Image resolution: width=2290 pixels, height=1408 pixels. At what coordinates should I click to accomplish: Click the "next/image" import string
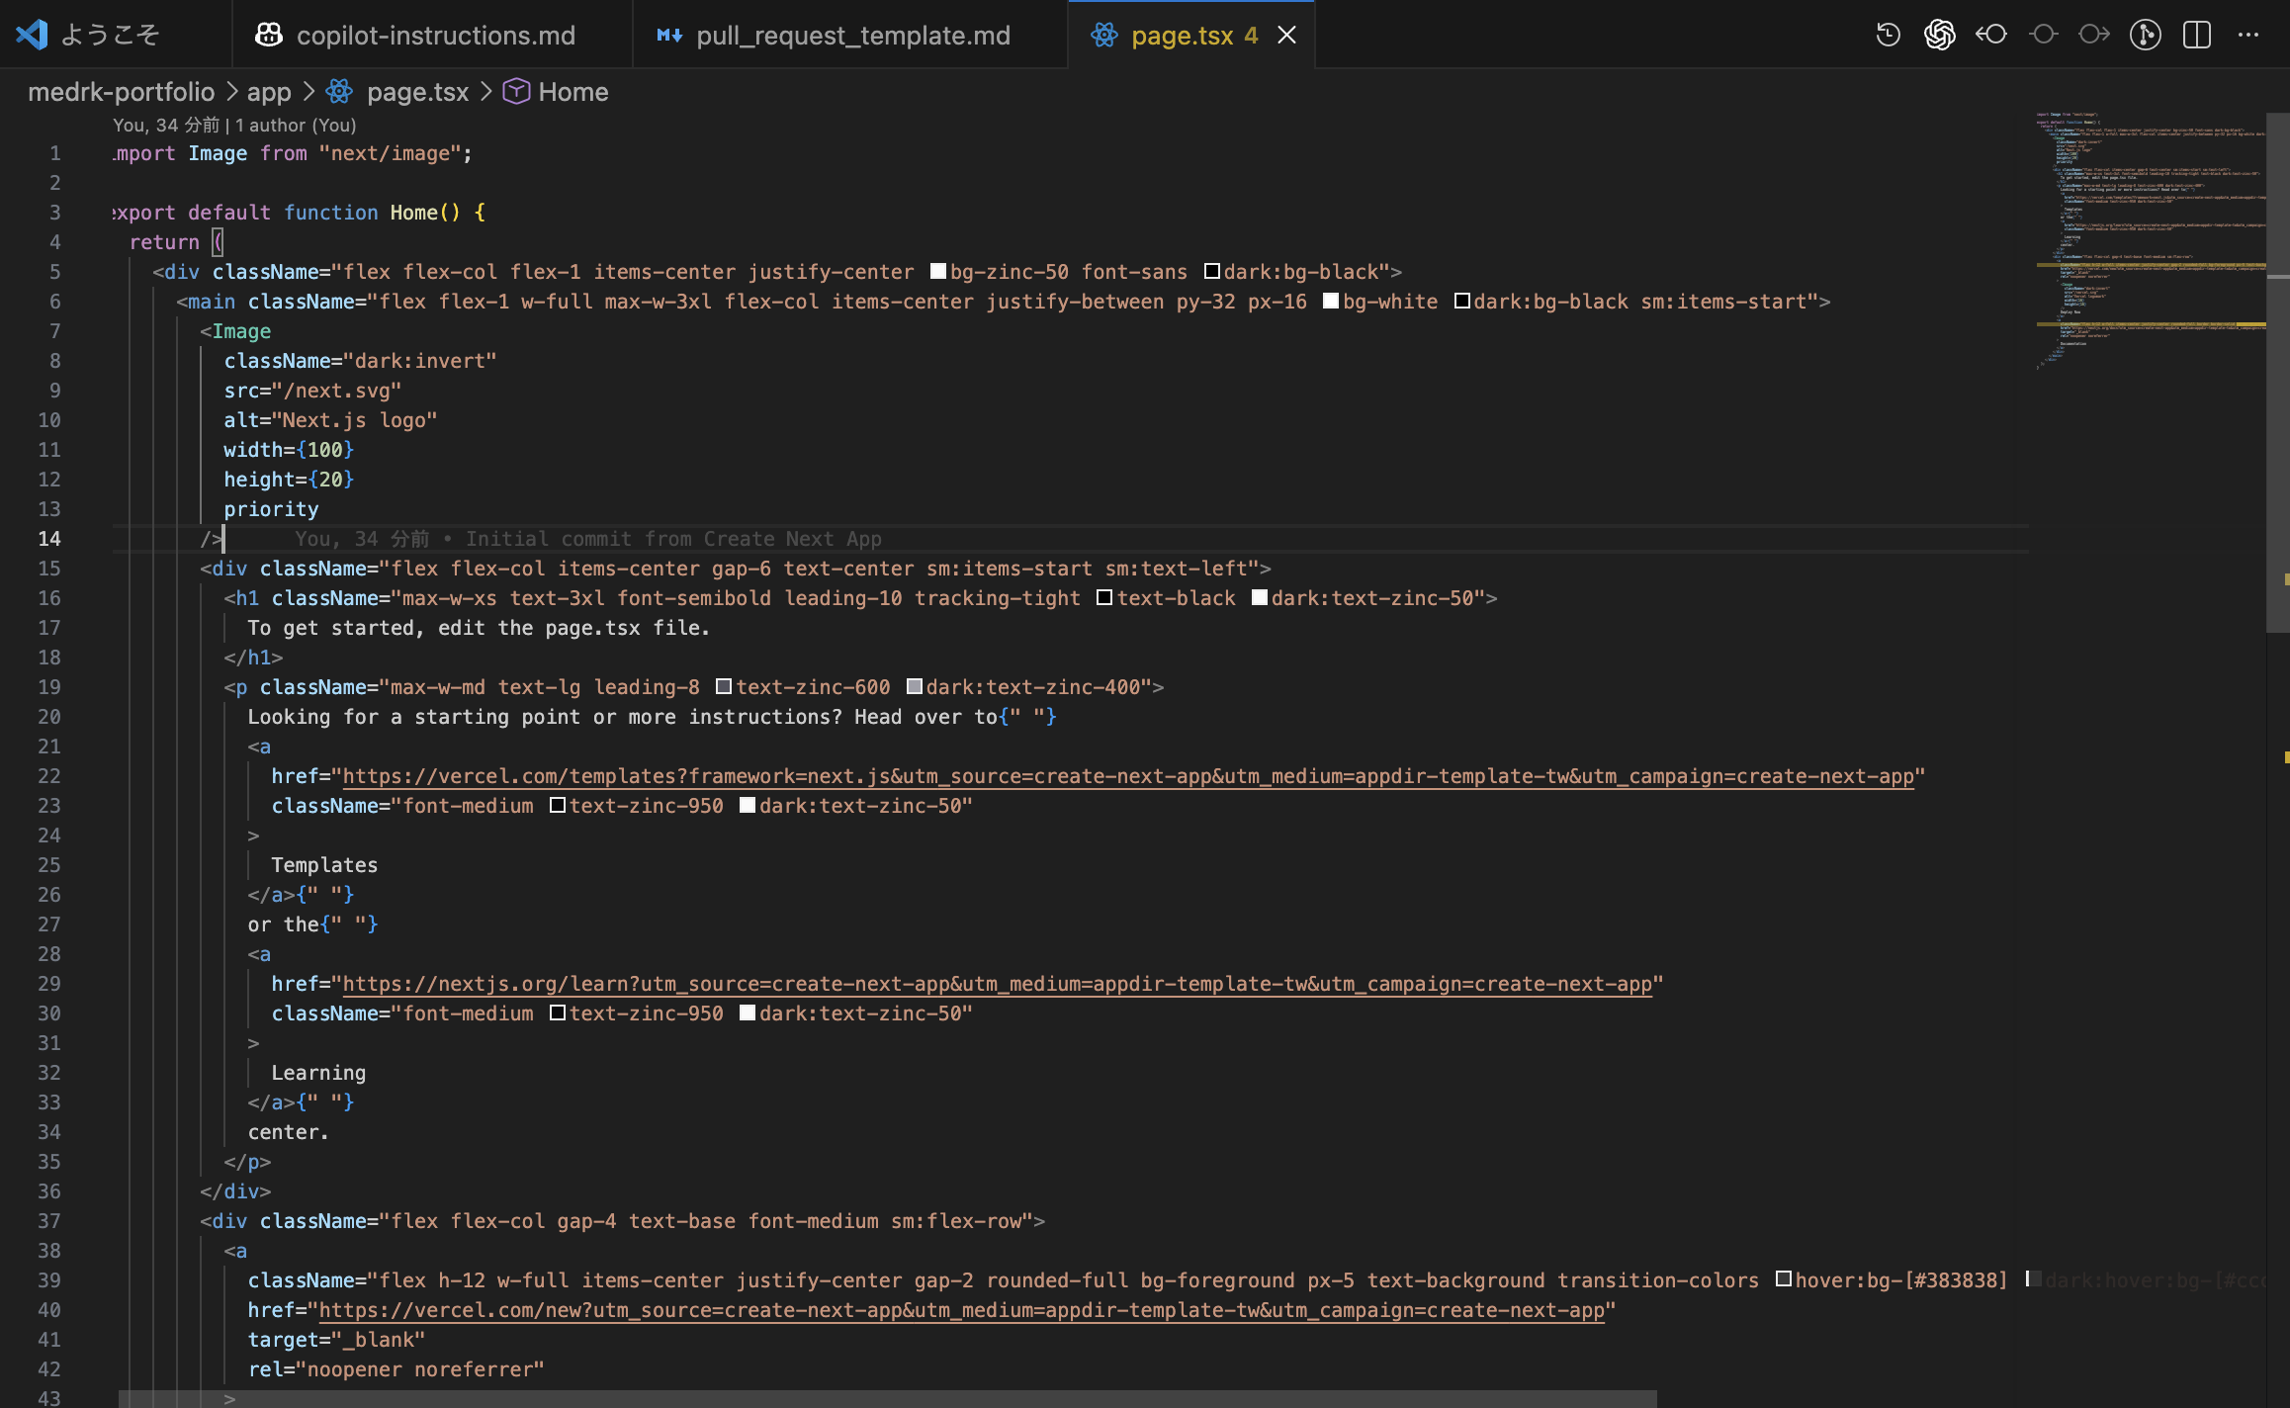click(390, 153)
